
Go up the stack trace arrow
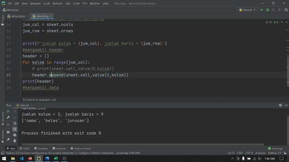pos(15,112)
